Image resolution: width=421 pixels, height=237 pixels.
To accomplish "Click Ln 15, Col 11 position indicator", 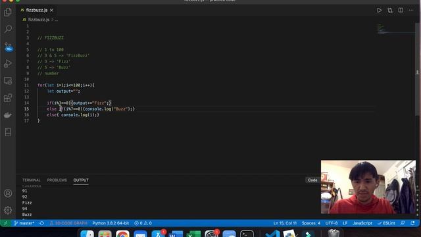I will click(x=285, y=223).
